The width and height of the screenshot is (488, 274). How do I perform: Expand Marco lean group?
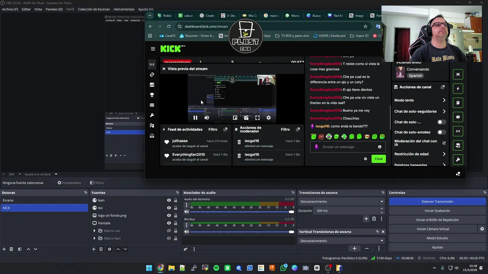click(95, 238)
